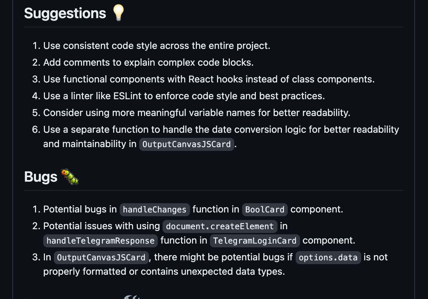Click the TelegramLoginCard code tag
This screenshot has width=428, height=299.
(255, 241)
